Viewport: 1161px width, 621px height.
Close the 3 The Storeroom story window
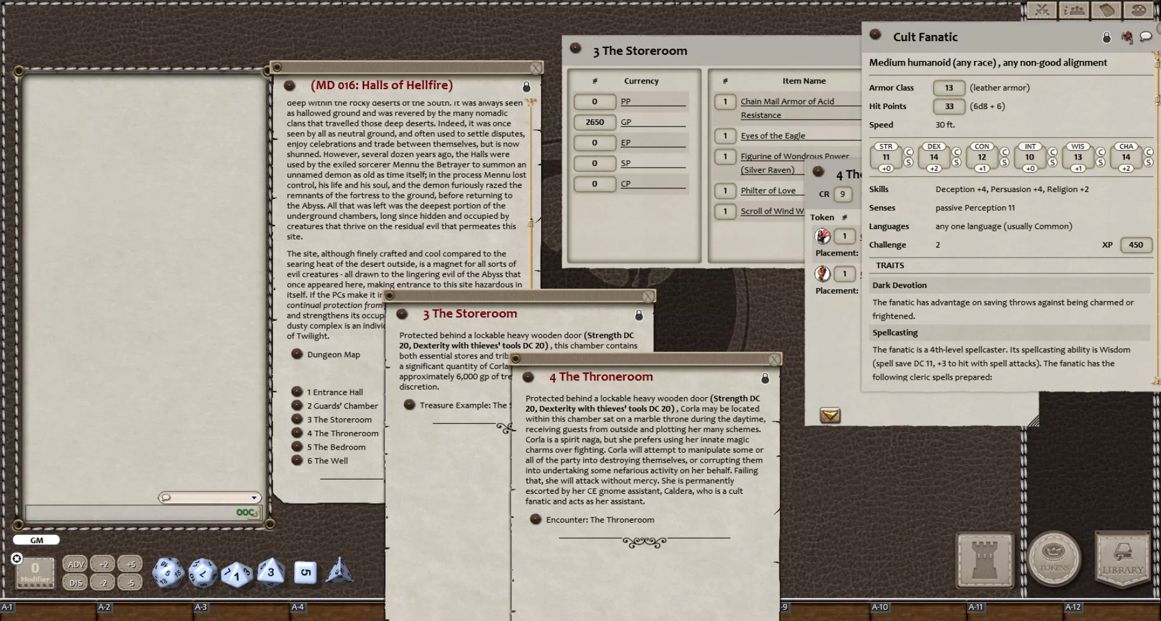pos(648,296)
